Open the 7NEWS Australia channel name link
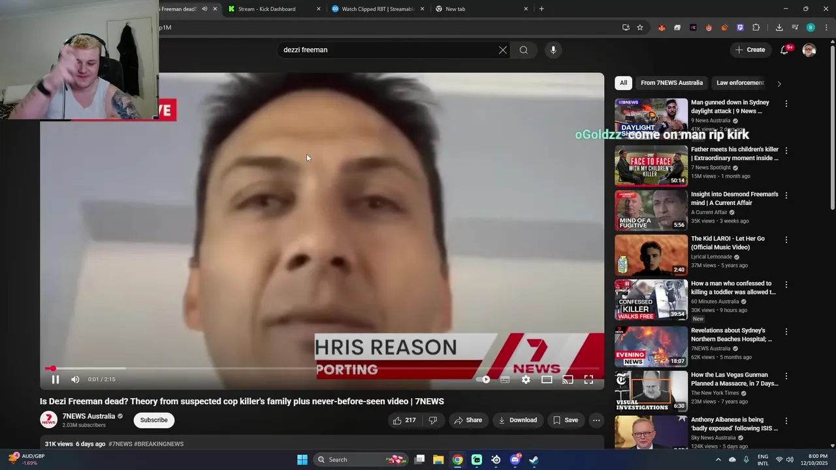The width and height of the screenshot is (836, 470). 89,416
